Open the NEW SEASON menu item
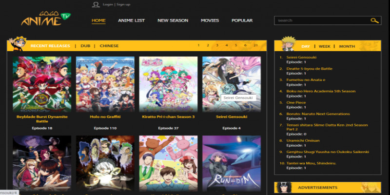 coord(173,20)
